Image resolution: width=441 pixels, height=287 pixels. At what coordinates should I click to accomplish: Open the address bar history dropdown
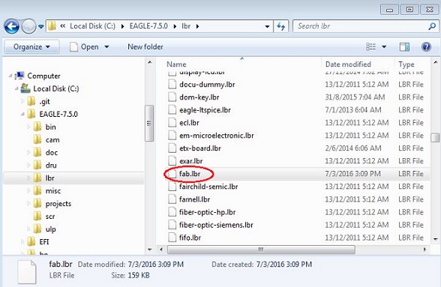pyautogui.click(x=267, y=26)
